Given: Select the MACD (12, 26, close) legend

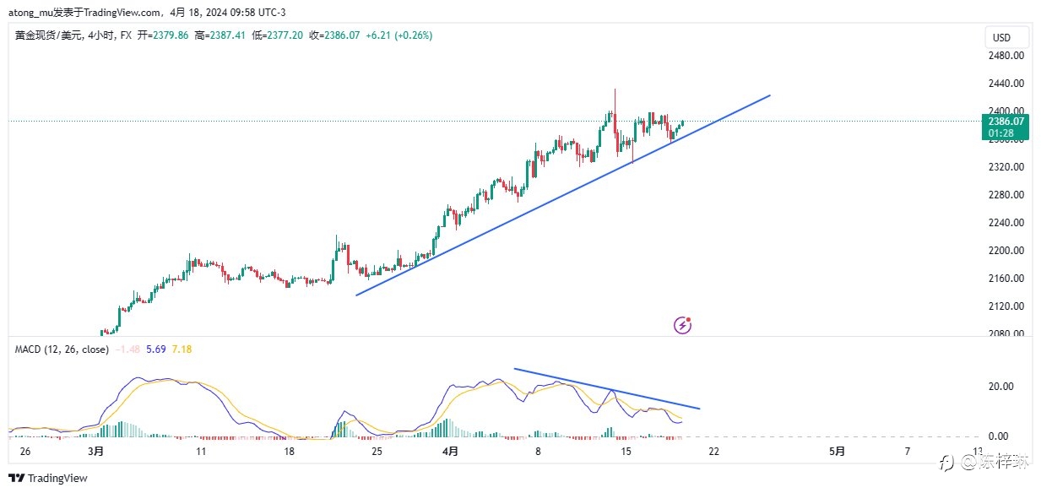Looking at the screenshot, I should point(61,349).
